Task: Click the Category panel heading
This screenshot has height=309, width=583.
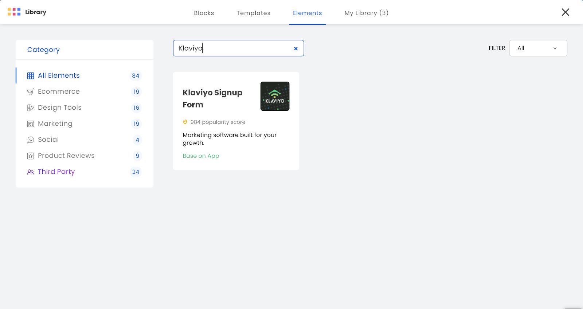Action: coord(43,50)
